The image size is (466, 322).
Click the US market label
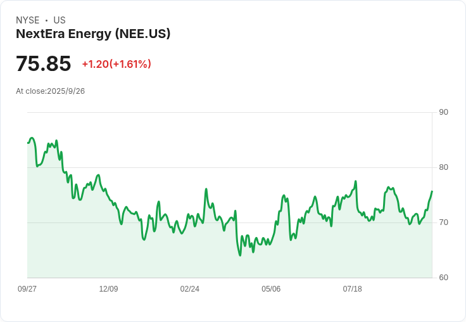click(x=60, y=20)
